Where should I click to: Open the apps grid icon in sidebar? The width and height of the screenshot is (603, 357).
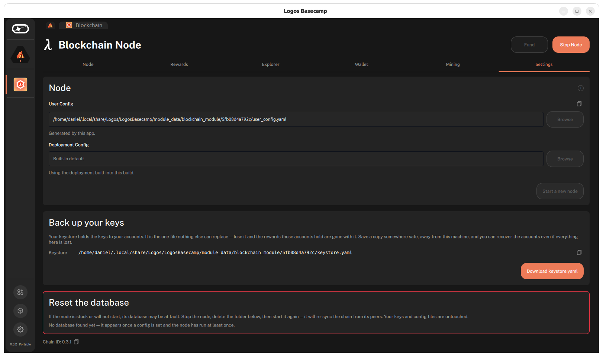[x=20, y=292]
